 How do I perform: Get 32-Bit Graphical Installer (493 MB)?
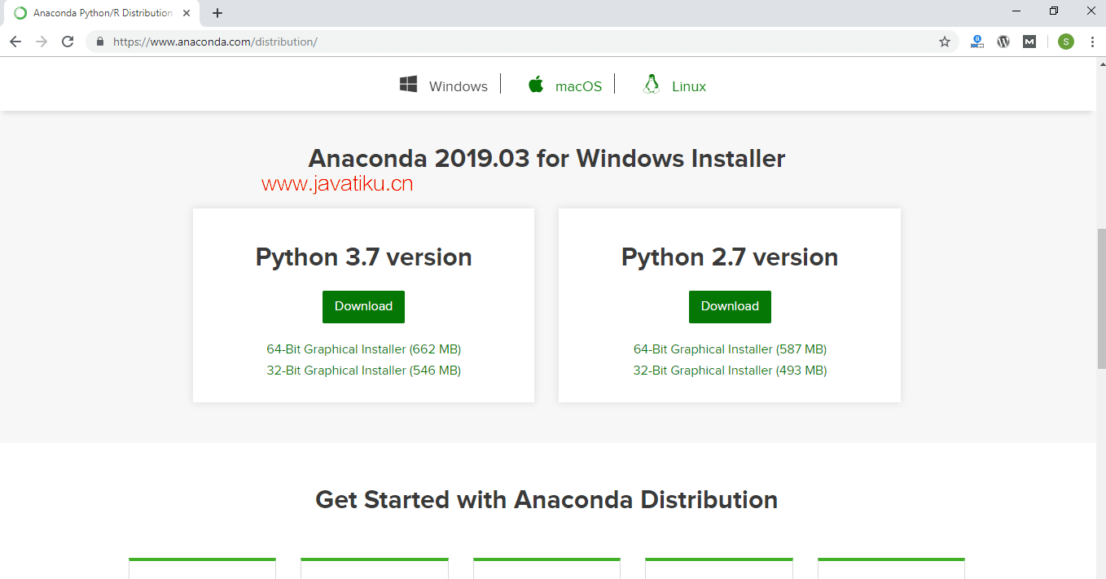click(730, 371)
